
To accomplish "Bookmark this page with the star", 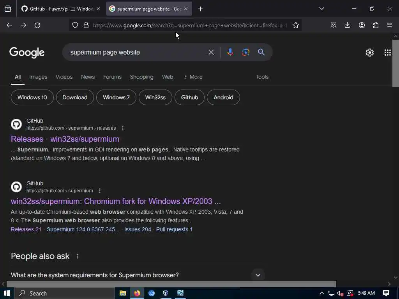I will click(x=295, y=25).
